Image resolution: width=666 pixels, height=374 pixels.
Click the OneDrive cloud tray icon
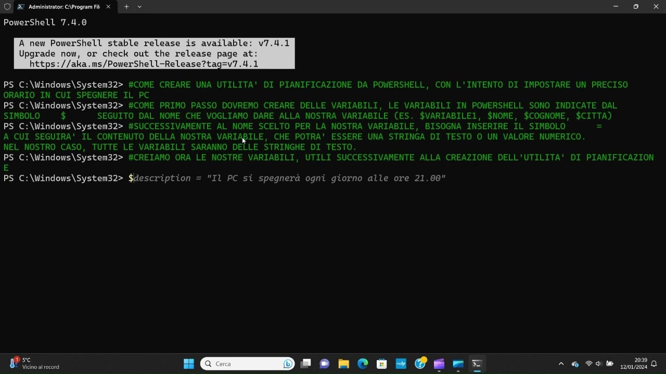[575, 364]
